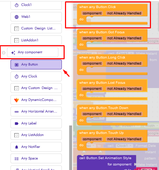Click the component parameter in Button.Got Focus
This screenshot has height=170, width=159.
(92, 38)
